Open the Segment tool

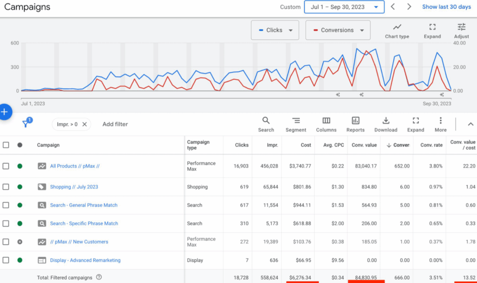click(x=296, y=124)
